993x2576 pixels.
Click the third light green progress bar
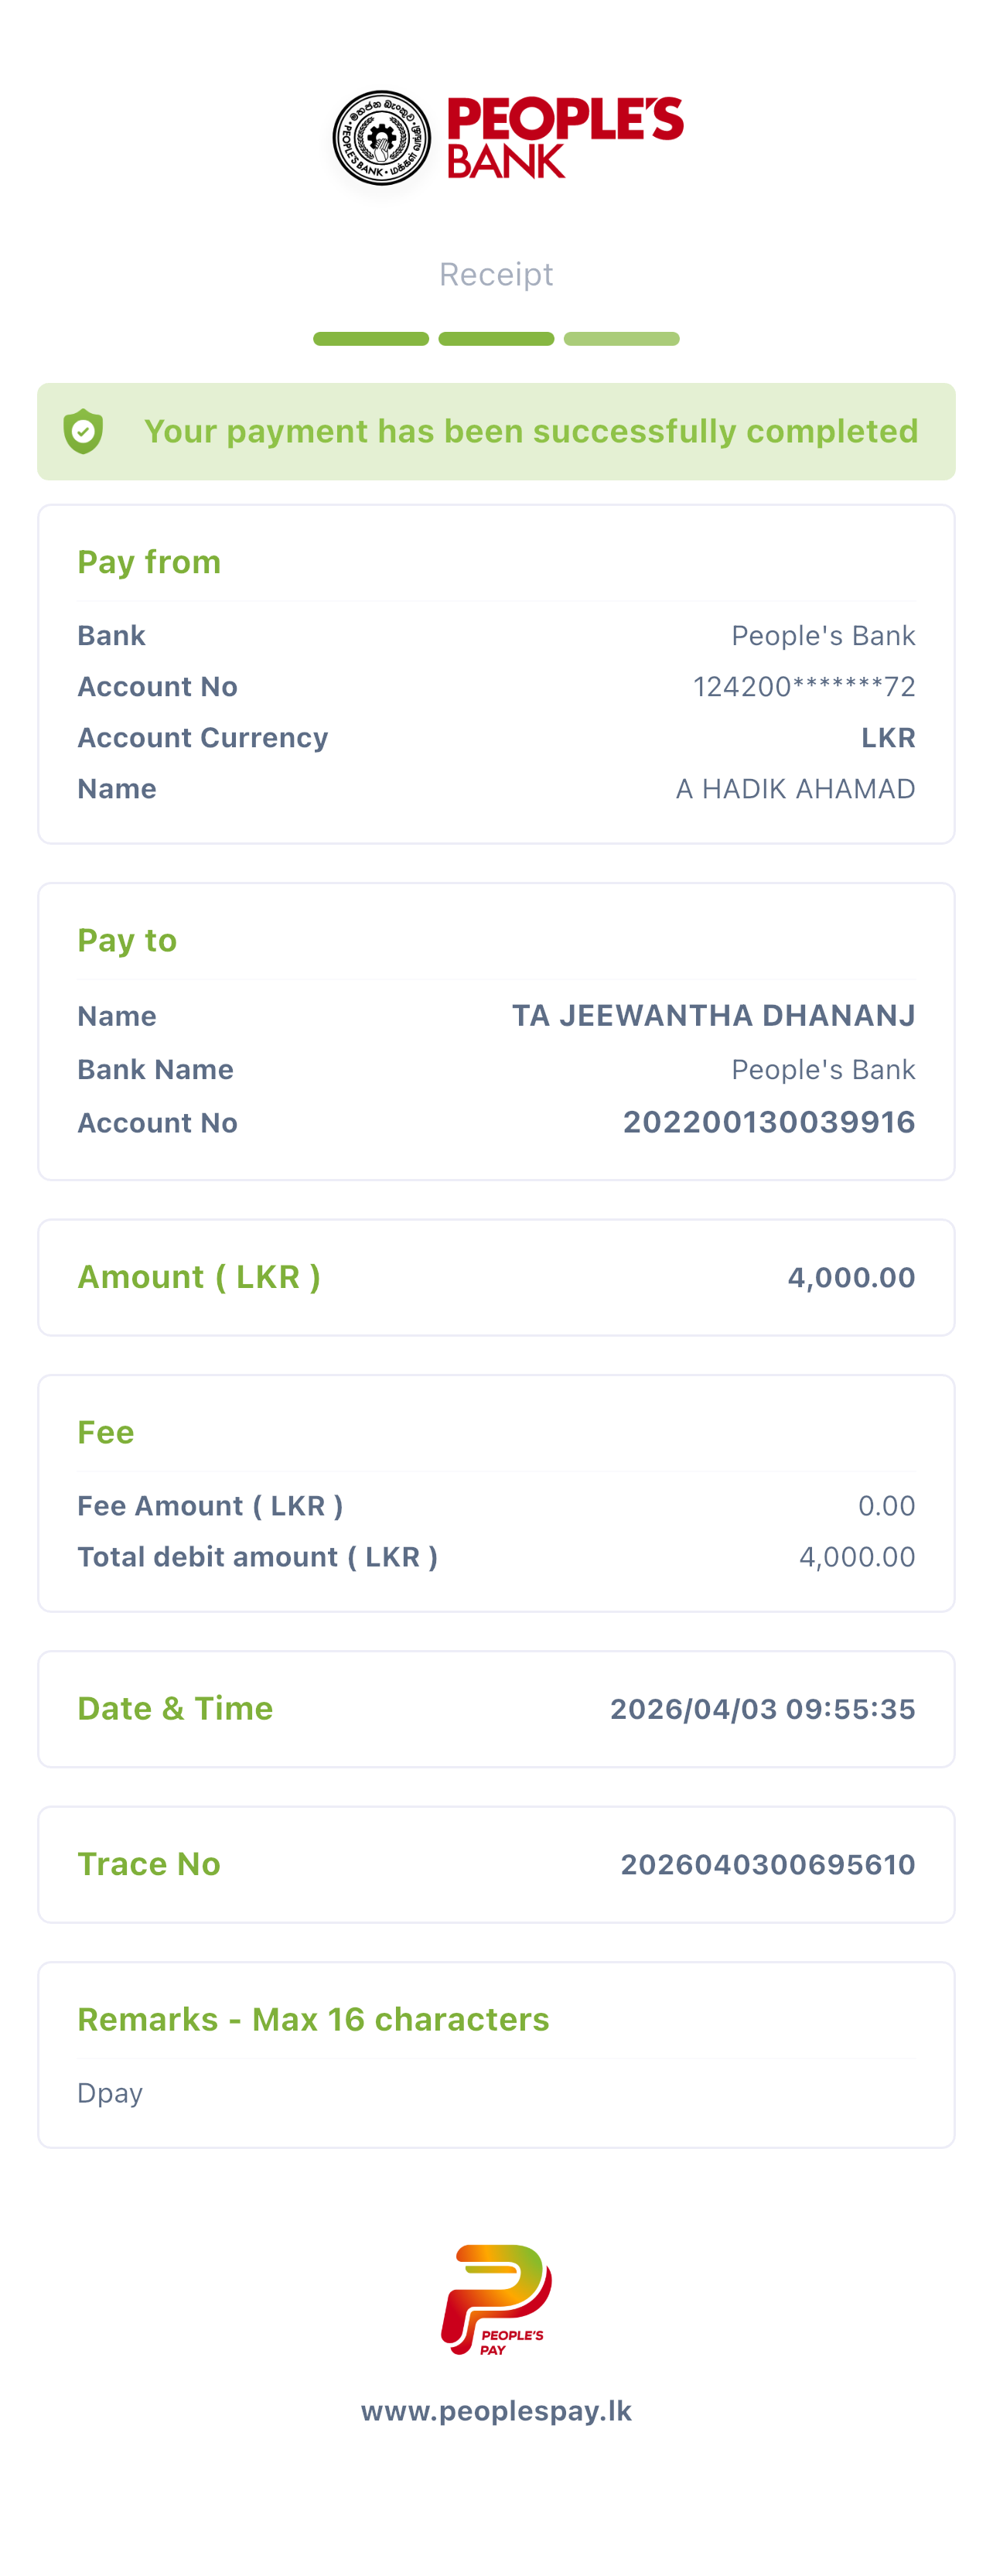(x=621, y=339)
